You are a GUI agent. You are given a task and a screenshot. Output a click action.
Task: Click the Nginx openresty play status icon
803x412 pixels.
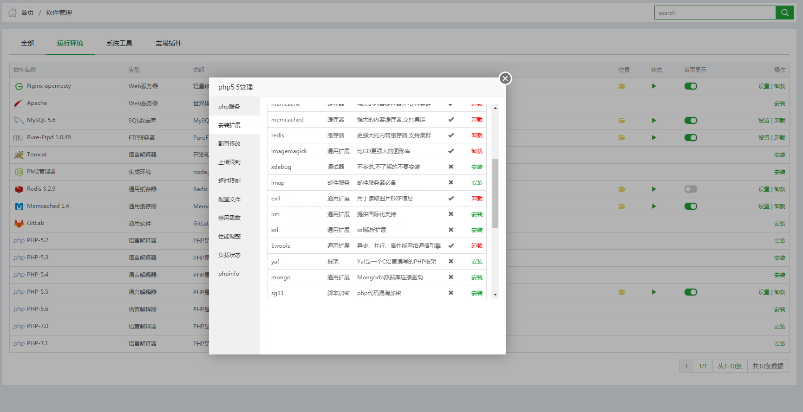pos(654,86)
